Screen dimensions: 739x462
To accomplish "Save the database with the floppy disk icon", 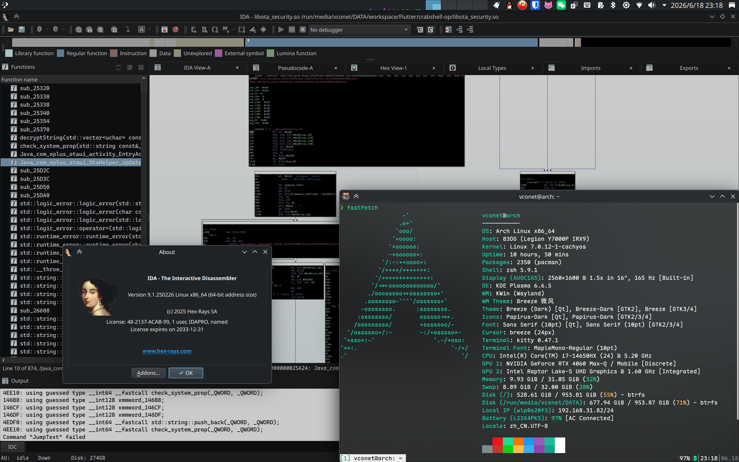I will pos(22,30).
